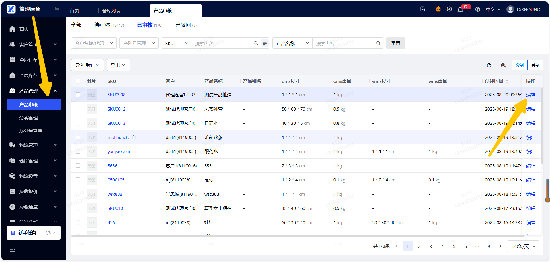550x262 pixels.
Task: Copy the molihuacha SKU icon
Action: tap(134, 137)
